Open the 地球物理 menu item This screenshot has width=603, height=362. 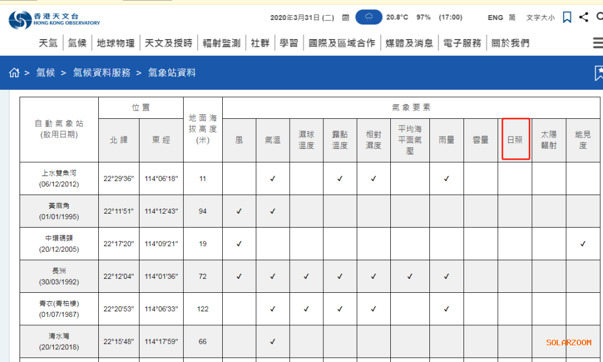(116, 43)
